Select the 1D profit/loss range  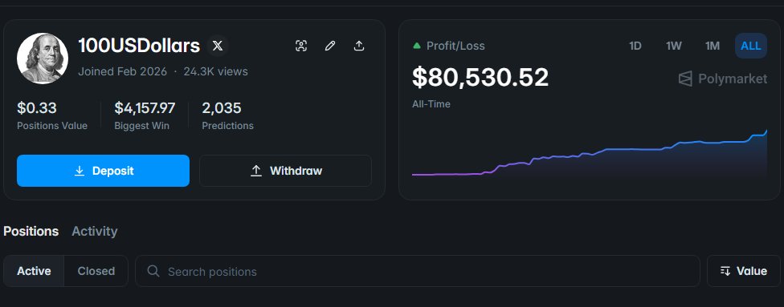[x=635, y=46]
